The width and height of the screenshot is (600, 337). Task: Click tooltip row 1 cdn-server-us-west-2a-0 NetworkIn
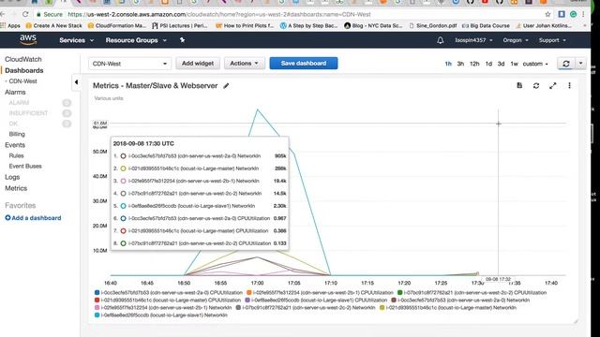pyautogui.click(x=200, y=156)
